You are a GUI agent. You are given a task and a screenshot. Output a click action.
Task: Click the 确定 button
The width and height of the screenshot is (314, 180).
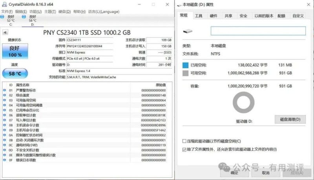234,173
